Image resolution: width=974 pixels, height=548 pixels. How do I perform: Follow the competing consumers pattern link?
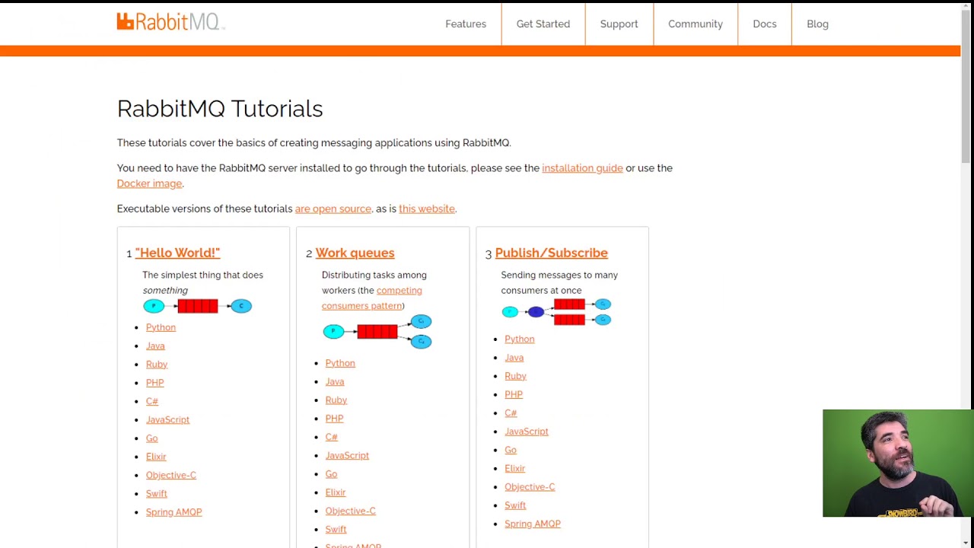372,298
